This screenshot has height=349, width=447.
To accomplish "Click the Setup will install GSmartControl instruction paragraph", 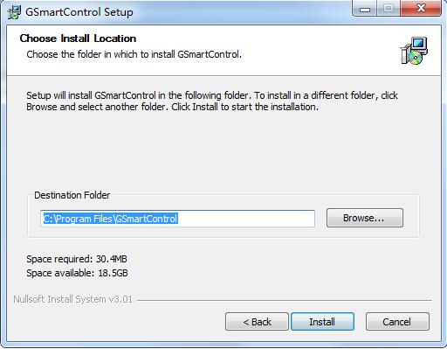I will 212,101.
